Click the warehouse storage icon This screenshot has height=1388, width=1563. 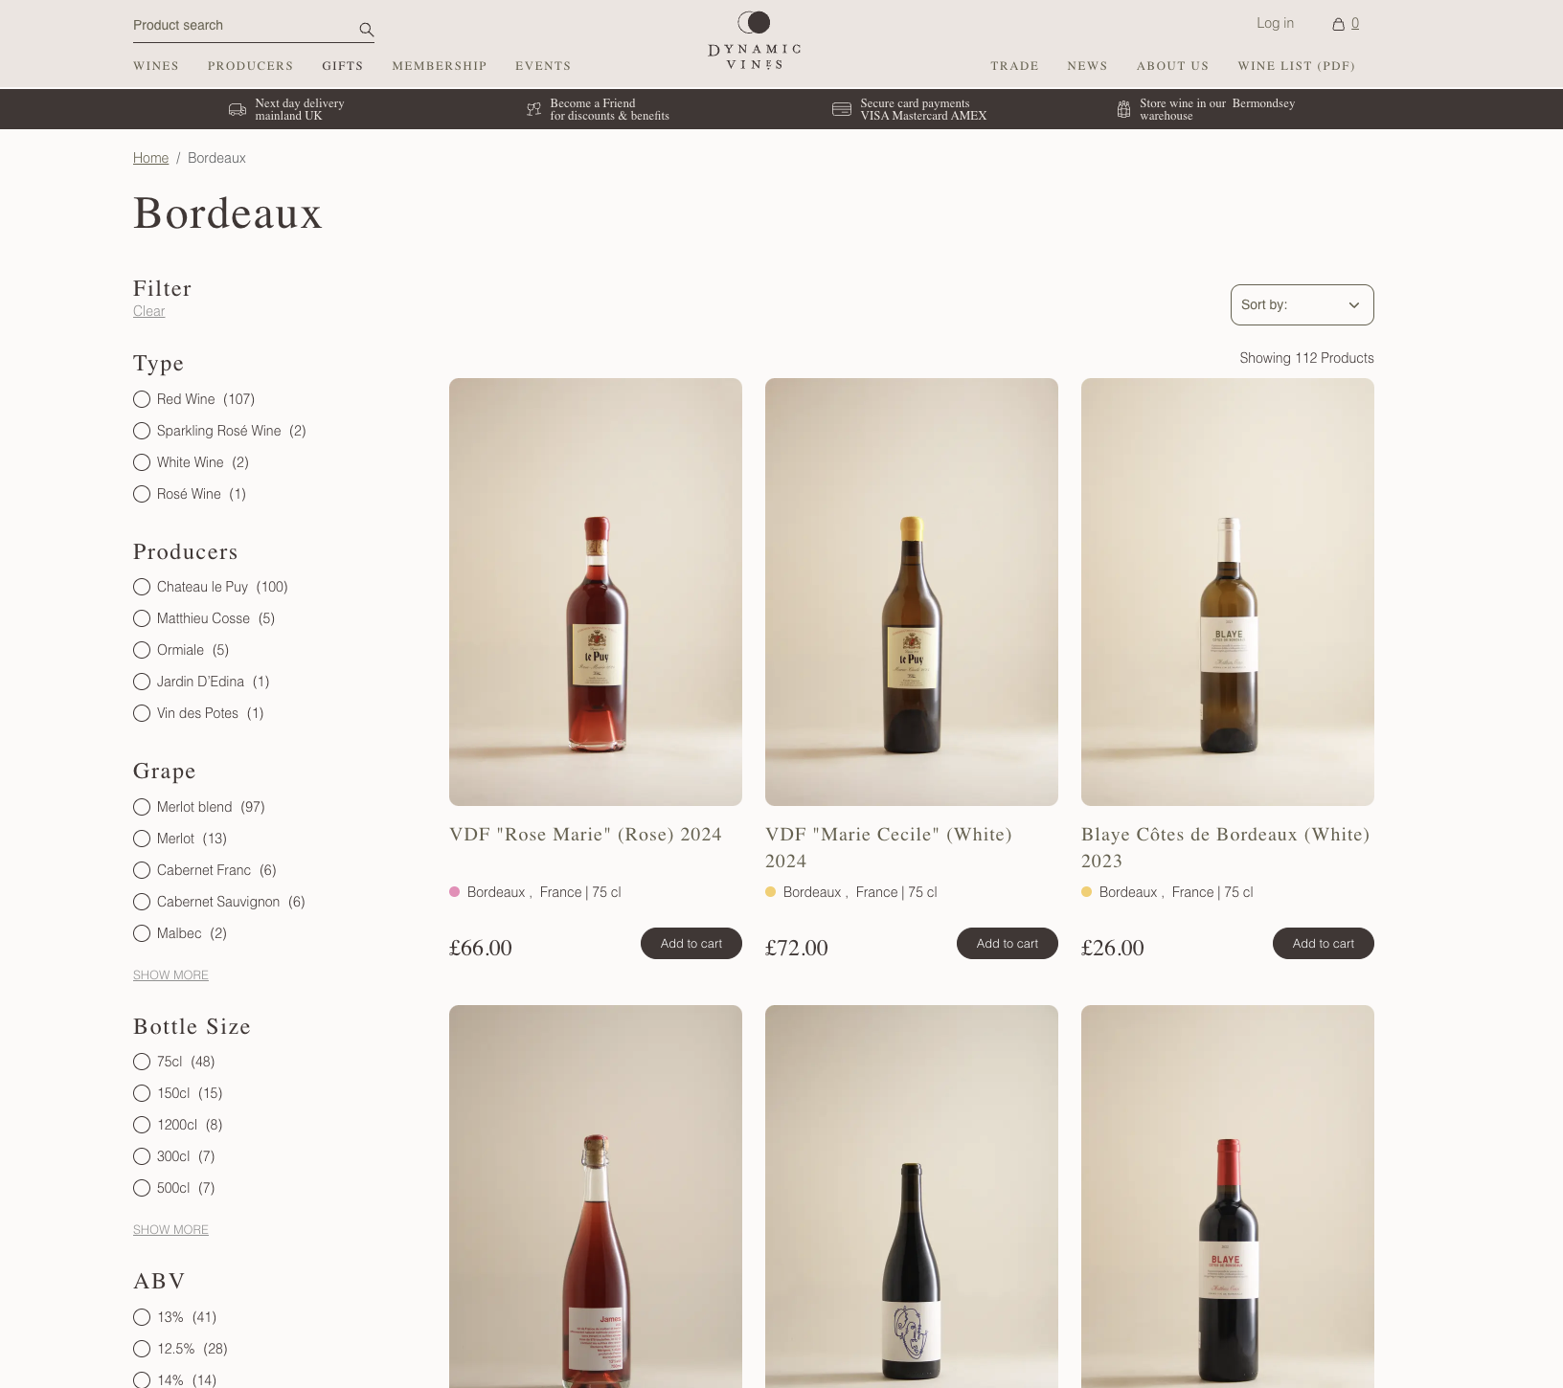coord(1123,110)
